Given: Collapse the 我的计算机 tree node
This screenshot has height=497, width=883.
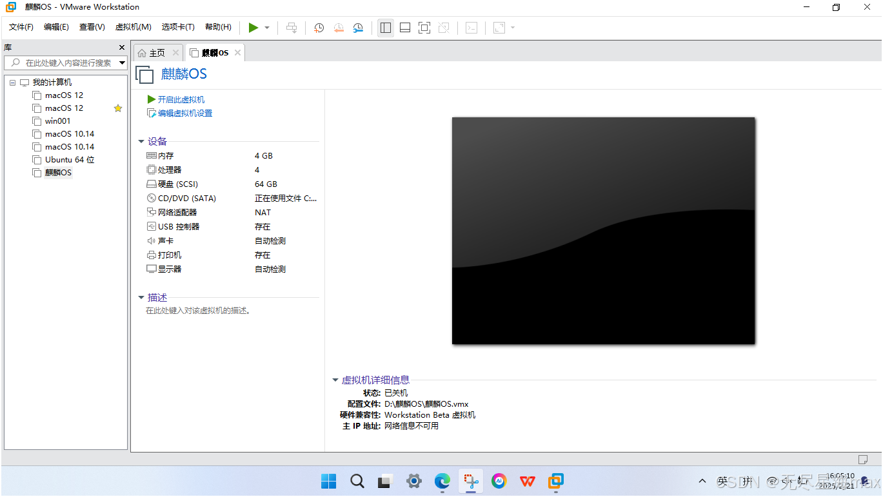Looking at the screenshot, I should click(13, 83).
